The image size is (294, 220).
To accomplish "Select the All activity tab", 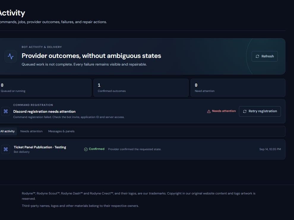I will tap(7, 131).
